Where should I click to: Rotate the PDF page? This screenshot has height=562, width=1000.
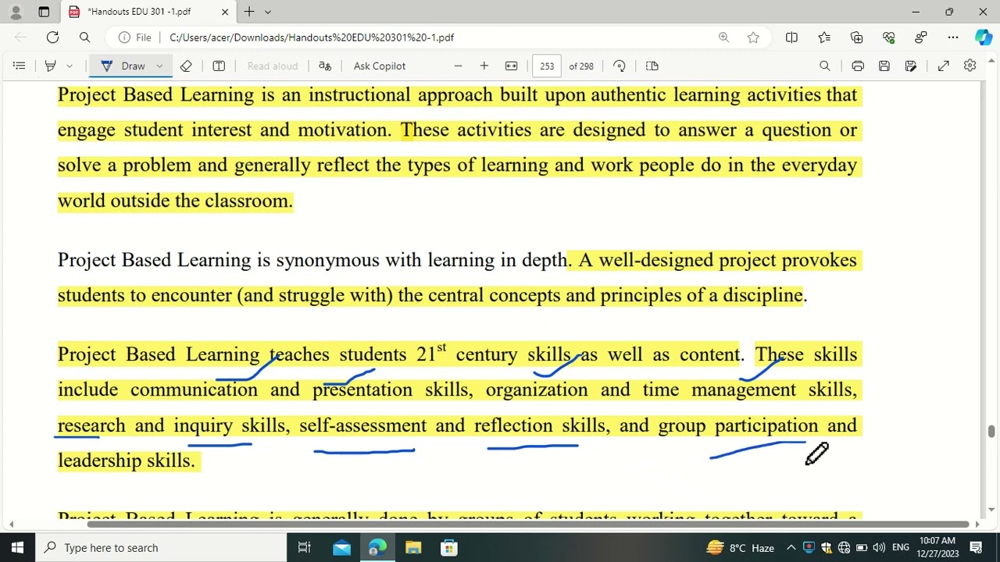pos(620,66)
